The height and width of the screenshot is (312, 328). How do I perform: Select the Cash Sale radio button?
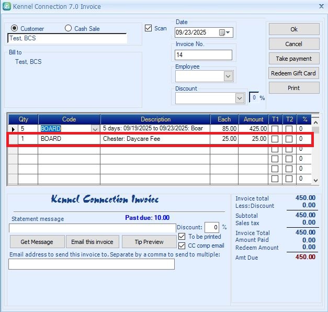(x=68, y=28)
